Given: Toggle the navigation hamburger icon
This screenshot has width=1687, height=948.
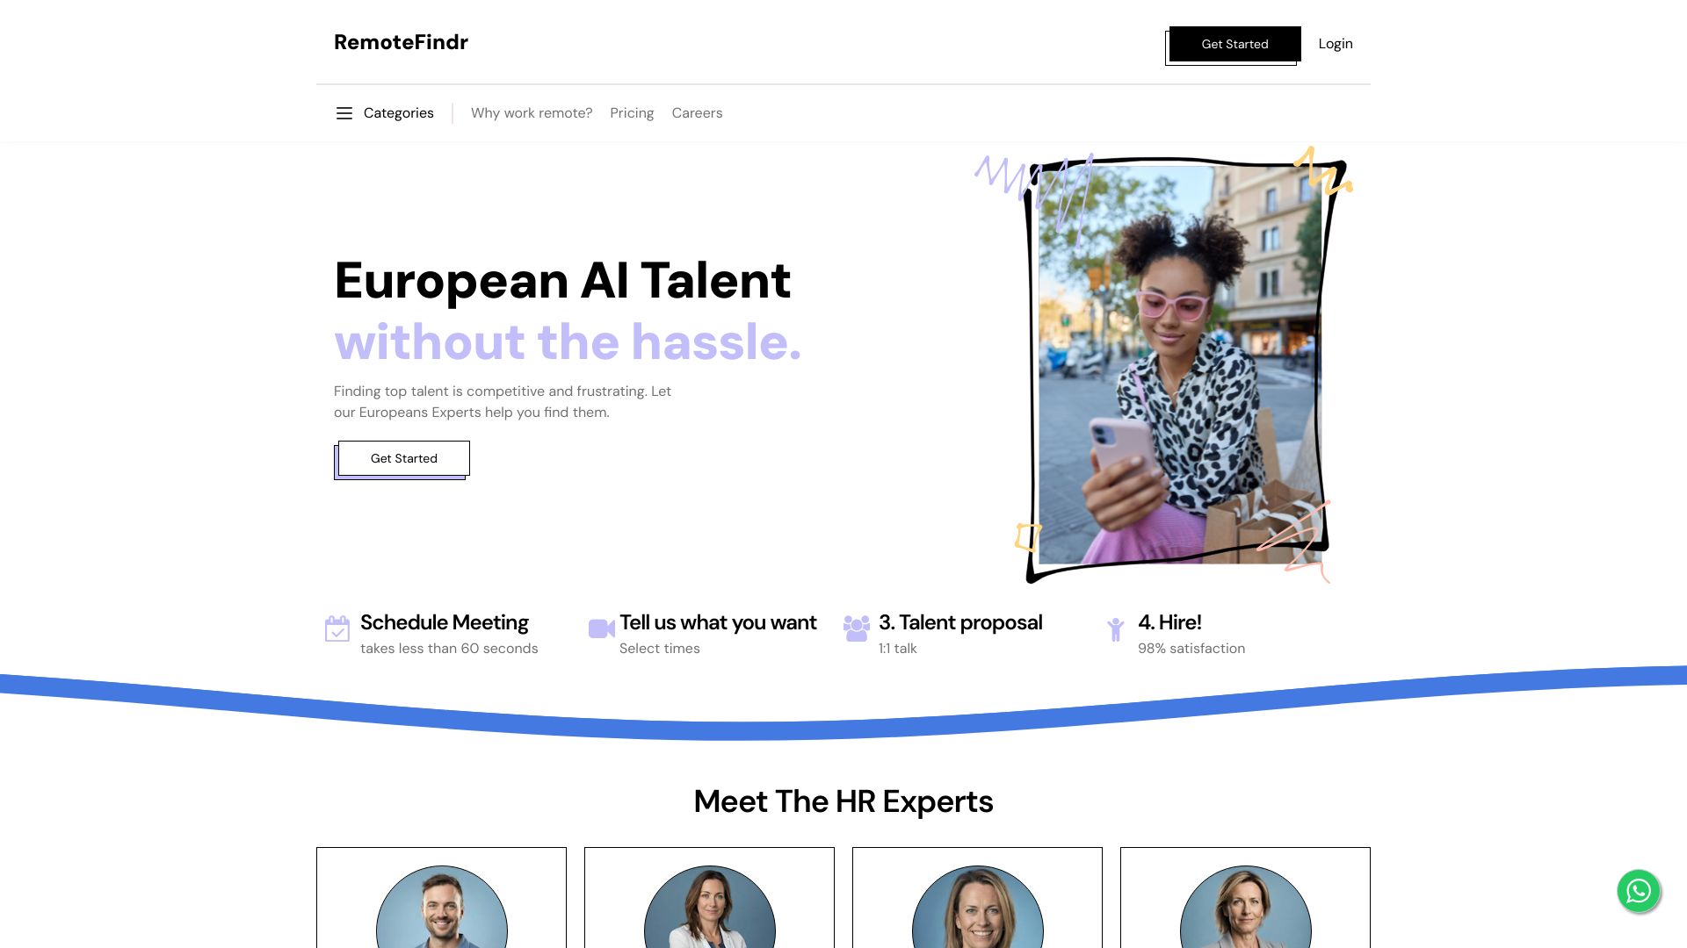Looking at the screenshot, I should (343, 112).
